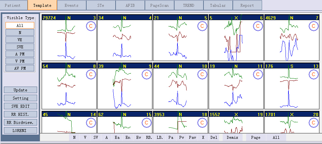322x144 pixels.
Task: Filter visible type to V PM
Action: coord(20,61)
